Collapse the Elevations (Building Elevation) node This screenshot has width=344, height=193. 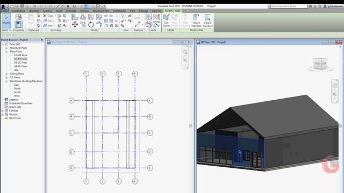tap(6, 81)
